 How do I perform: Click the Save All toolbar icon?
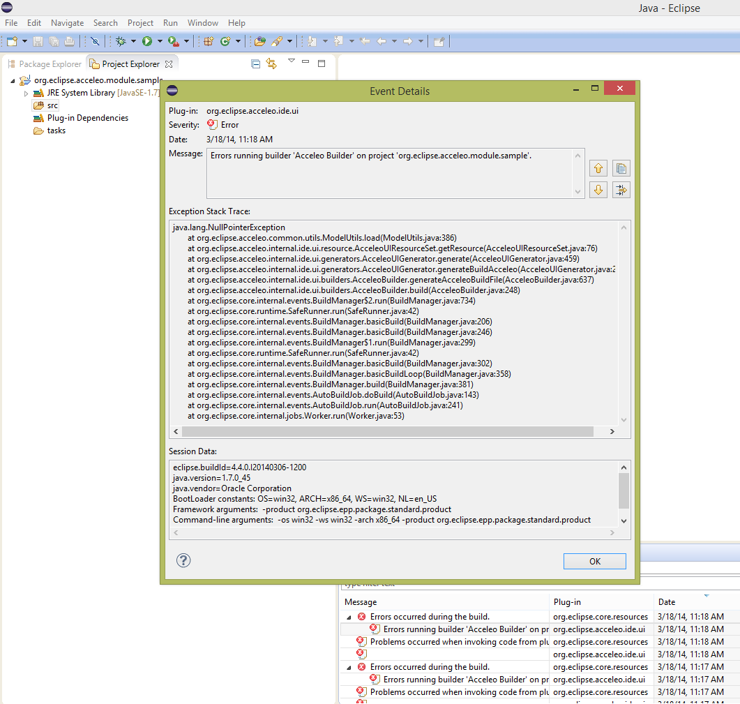54,42
